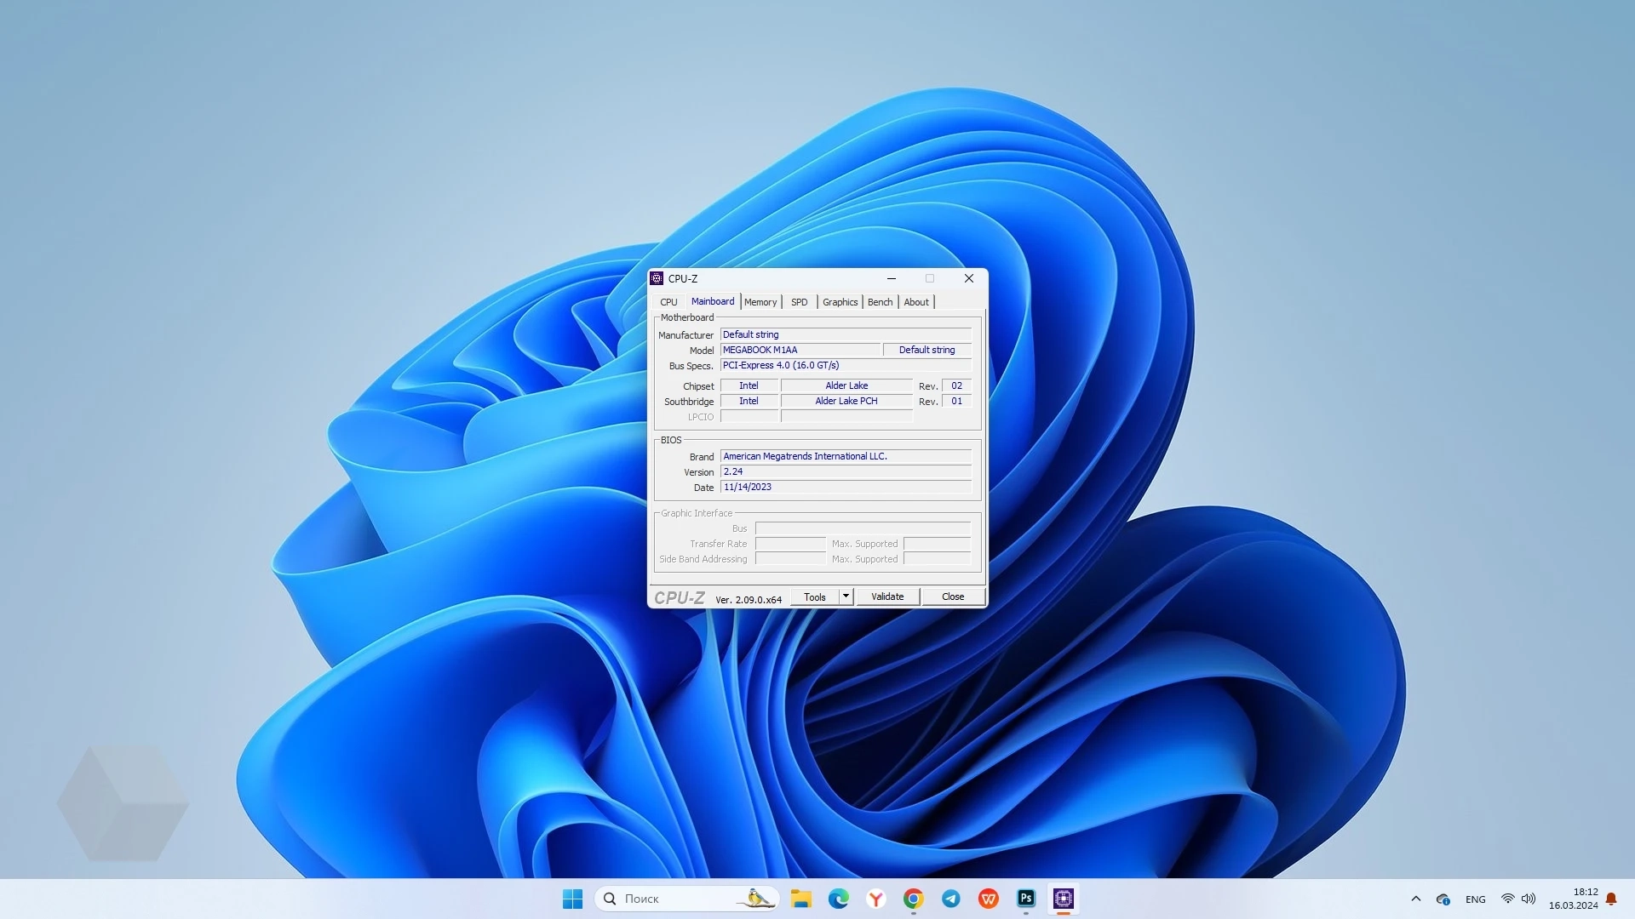Open Photoshop icon in taskbar
1635x919 pixels.
(x=1025, y=898)
